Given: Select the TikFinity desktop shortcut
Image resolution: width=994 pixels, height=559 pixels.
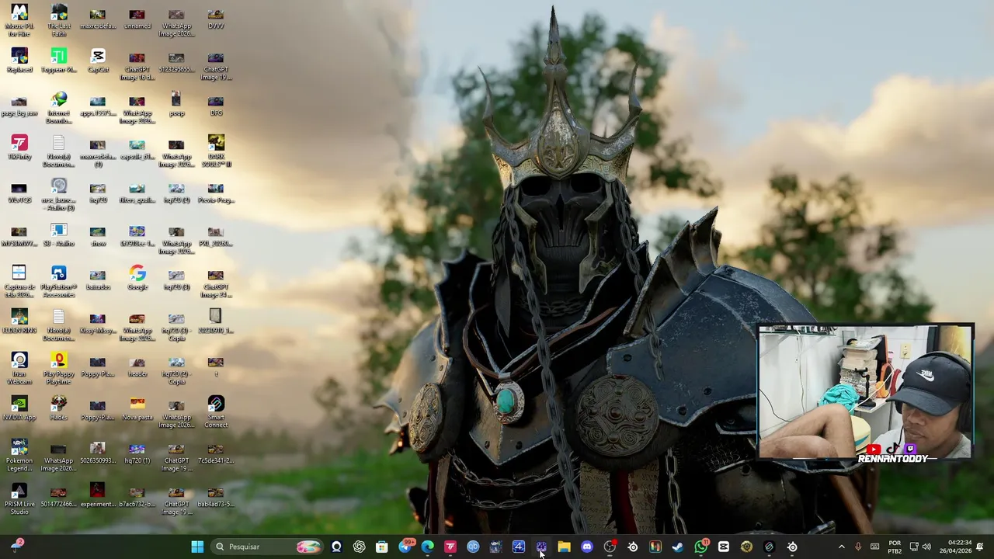Looking at the screenshot, I should tap(19, 148).
